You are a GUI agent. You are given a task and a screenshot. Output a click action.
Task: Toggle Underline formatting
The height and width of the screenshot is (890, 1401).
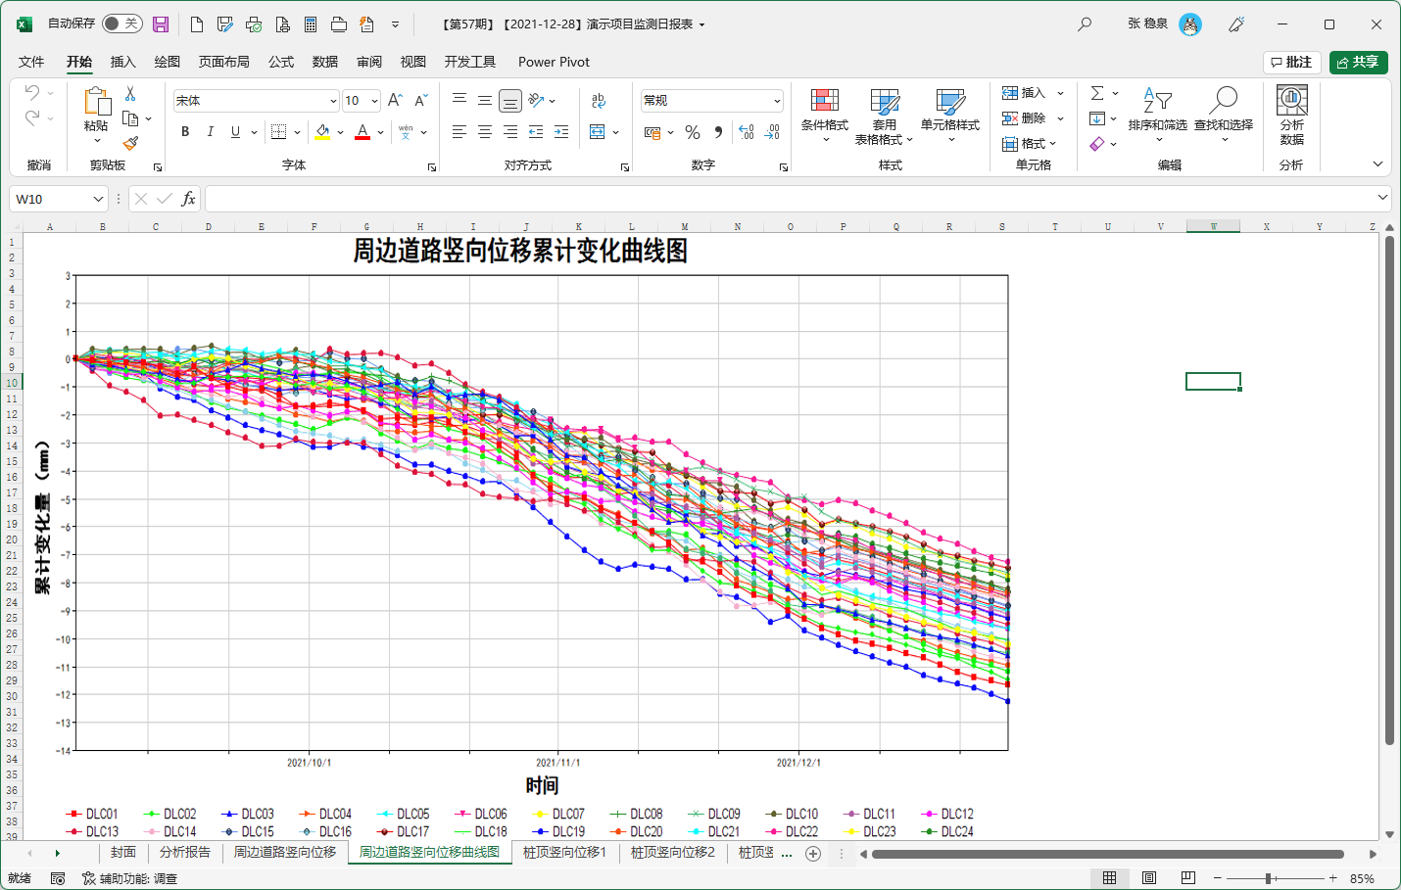pos(235,131)
